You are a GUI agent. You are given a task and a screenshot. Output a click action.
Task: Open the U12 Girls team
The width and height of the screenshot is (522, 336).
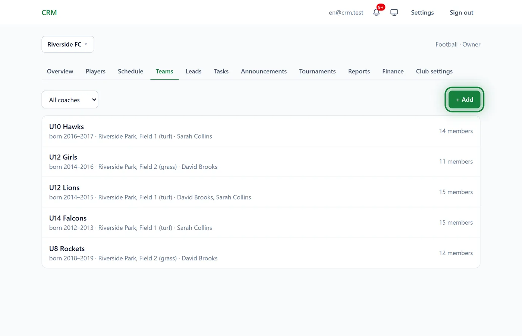pyautogui.click(x=261, y=162)
